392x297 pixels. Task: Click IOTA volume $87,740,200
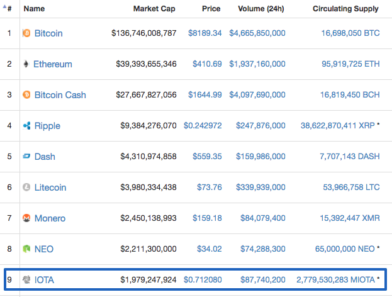coord(263,280)
